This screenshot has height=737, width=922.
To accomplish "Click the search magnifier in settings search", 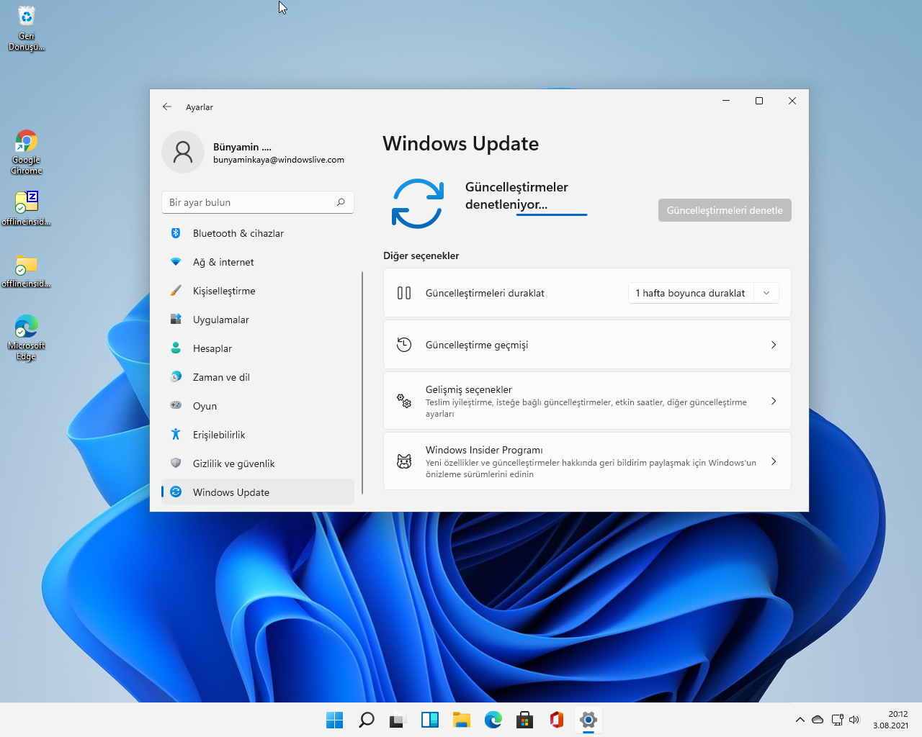I will (341, 202).
